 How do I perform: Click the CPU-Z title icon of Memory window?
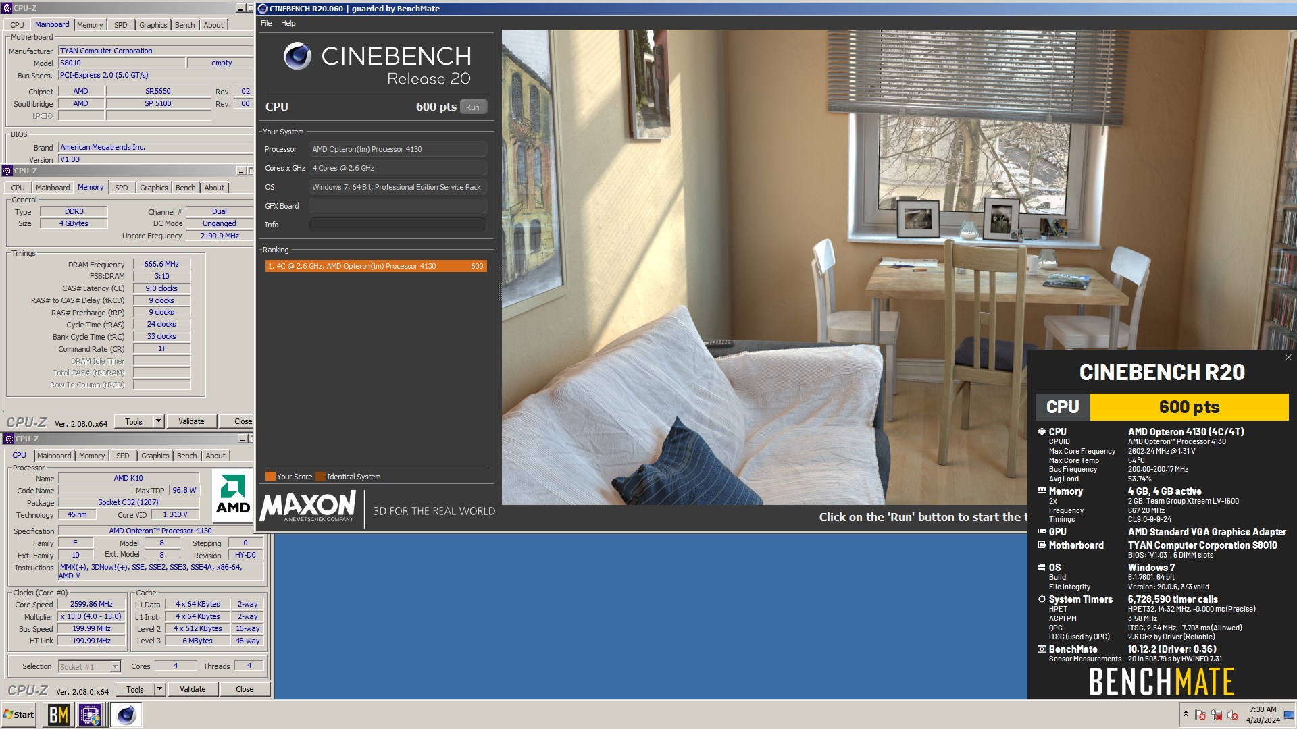[7, 171]
